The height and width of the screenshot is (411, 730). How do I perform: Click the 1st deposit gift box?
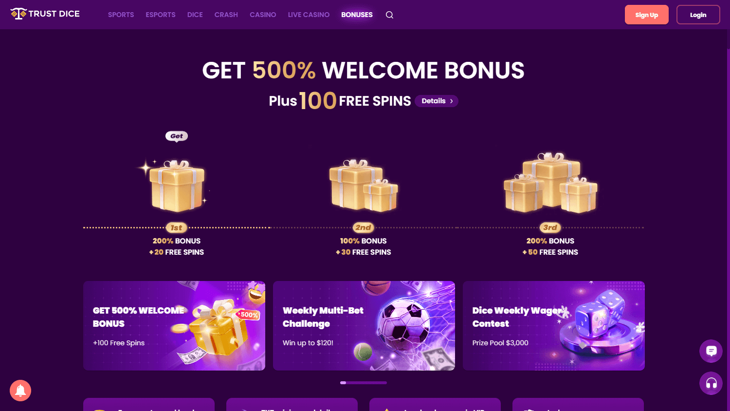pos(176,186)
